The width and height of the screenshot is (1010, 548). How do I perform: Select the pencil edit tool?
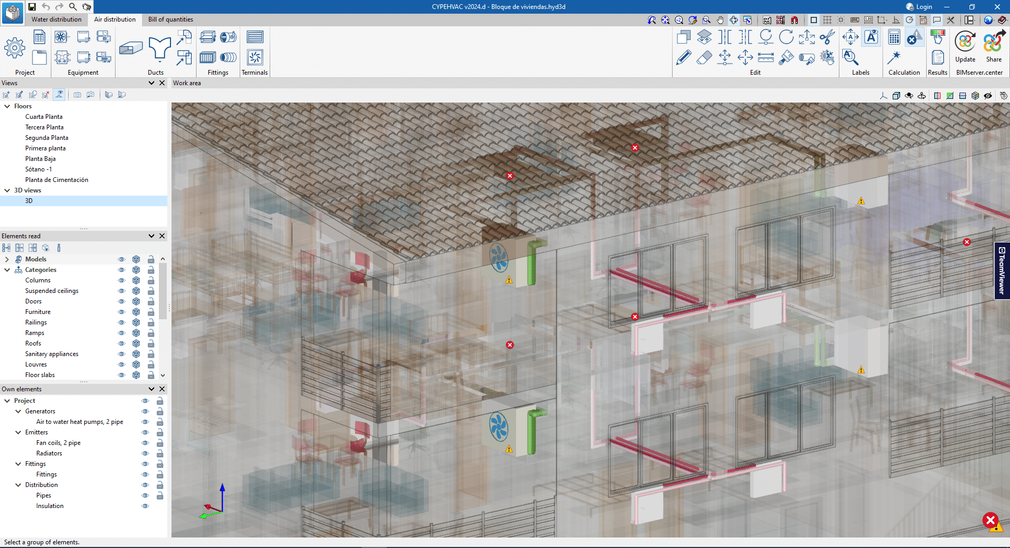[683, 57]
